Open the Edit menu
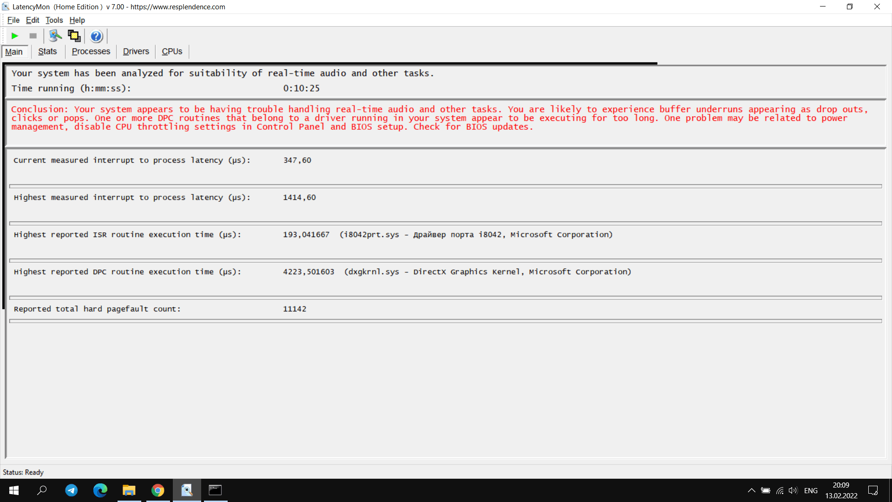Image resolution: width=892 pixels, height=502 pixels. (33, 20)
